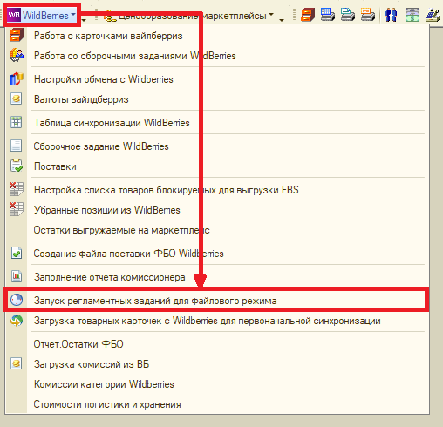Click chart icon of Заполнение отчета комиссионера
The height and width of the screenshot is (427, 443).
tap(17, 276)
